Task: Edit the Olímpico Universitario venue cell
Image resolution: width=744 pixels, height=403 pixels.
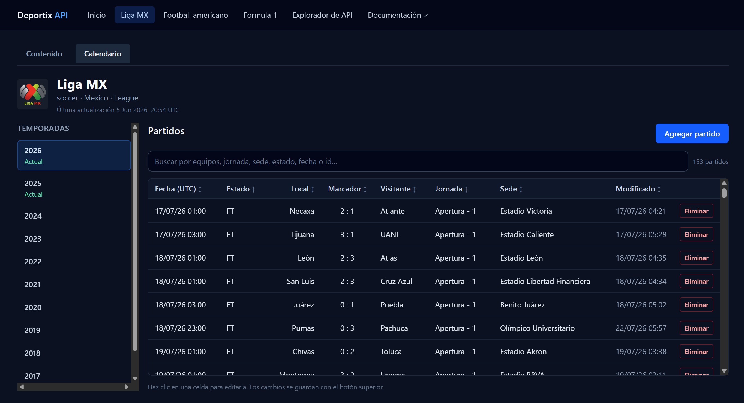Action: (x=537, y=328)
